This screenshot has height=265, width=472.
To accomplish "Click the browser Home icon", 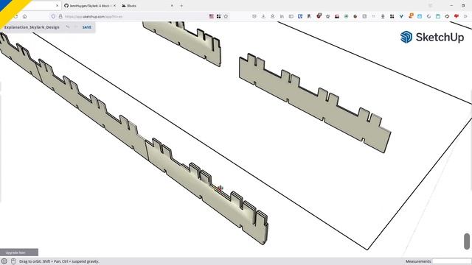I will (x=24, y=16).
